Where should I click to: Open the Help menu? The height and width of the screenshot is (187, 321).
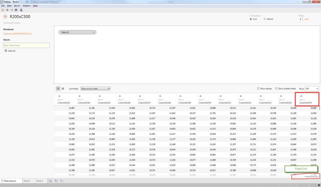point(35,6)
